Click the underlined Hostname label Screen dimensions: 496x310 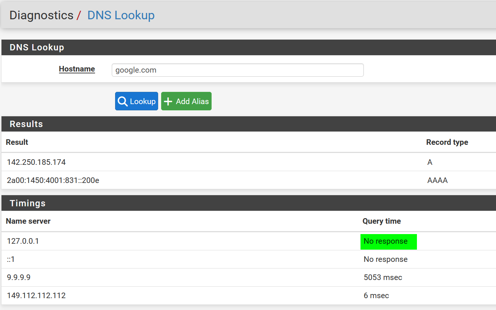(x=77, y=69)
